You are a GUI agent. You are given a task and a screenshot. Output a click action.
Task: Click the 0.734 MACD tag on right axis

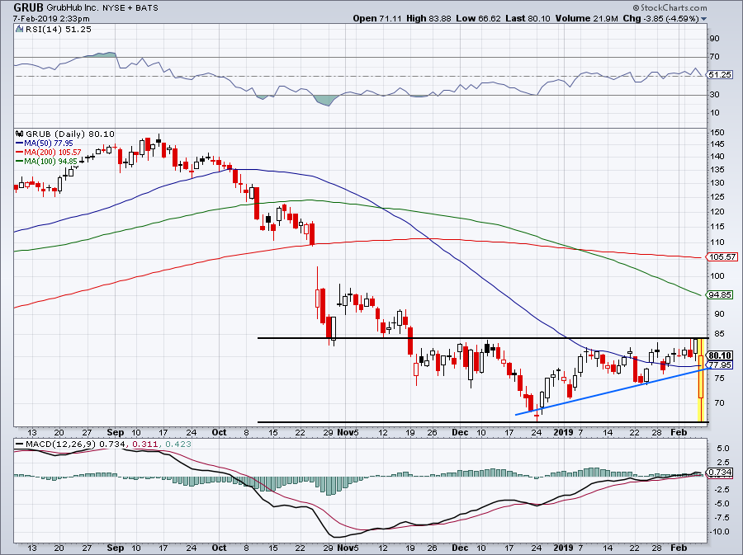[x=719, y=473]
